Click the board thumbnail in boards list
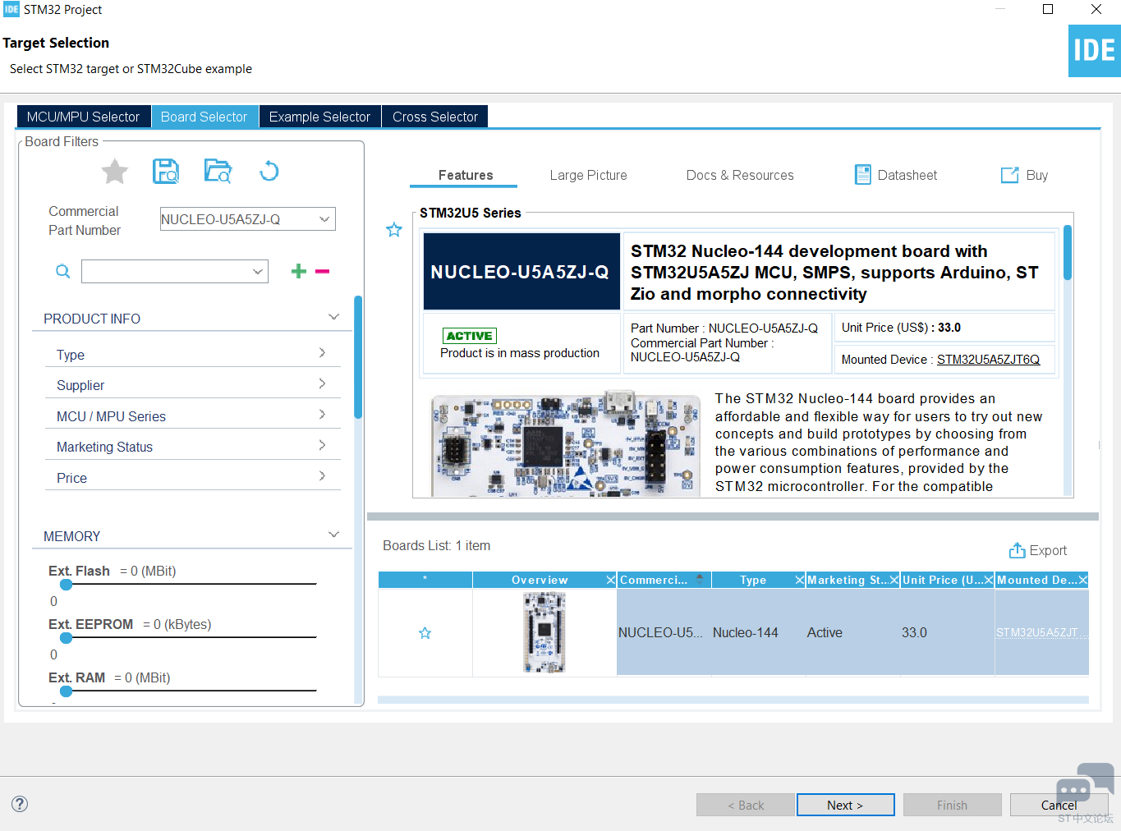The height and width of the screenshot is (831, 1121). point(544,633)
